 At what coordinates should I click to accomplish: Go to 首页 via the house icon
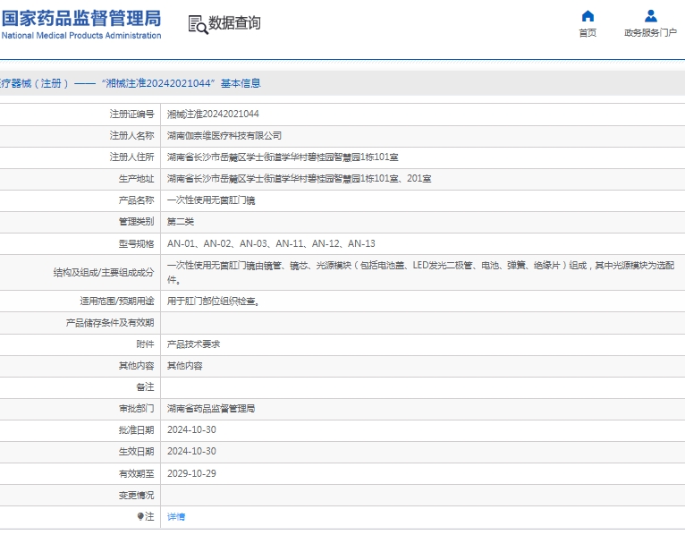click(x=588, y=16)
